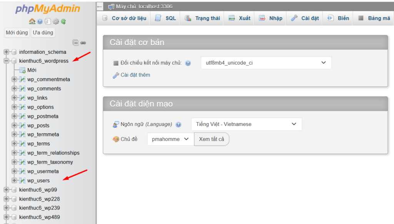Image resolution: width=394 pixels, height=224 pixels.
Task: Open the Bảng mã tab
Action: pyautogui.click(x=374, y=18)
